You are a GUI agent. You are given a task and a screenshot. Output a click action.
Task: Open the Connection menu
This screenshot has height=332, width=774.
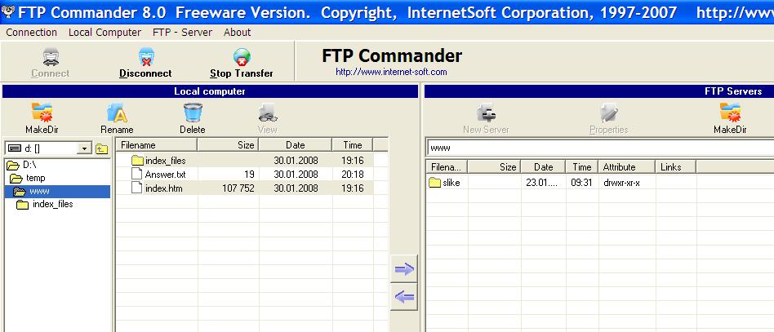pos(32,33)
